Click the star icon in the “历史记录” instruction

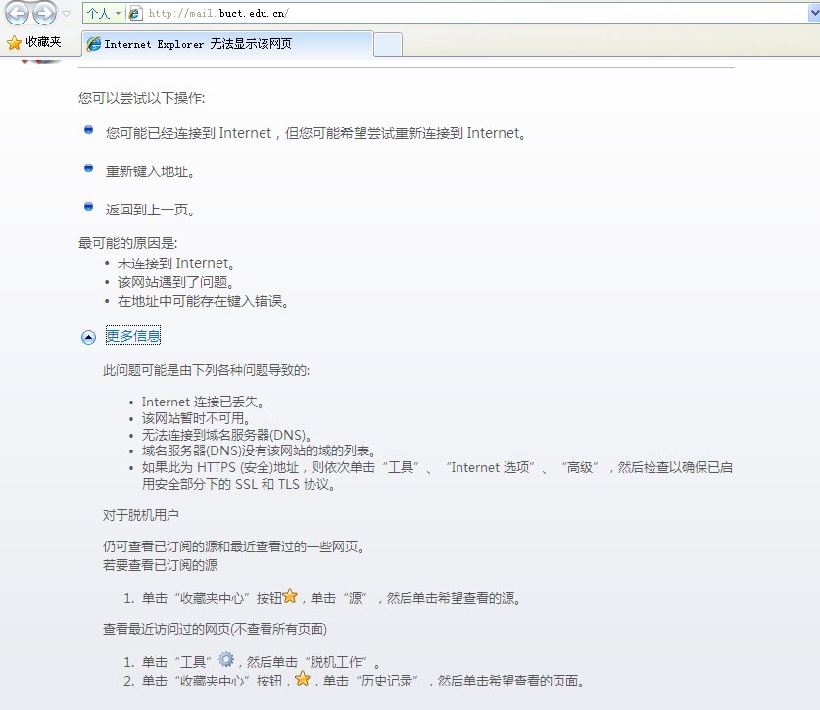(x=303, y=679)
